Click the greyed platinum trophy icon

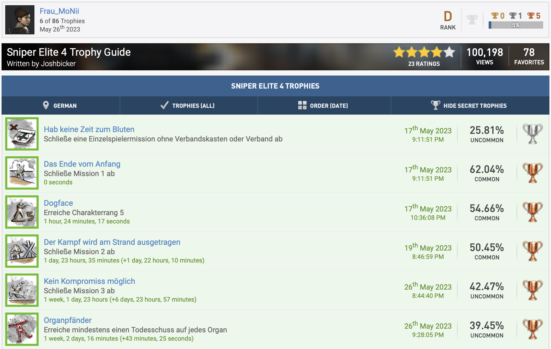(472, 20)
